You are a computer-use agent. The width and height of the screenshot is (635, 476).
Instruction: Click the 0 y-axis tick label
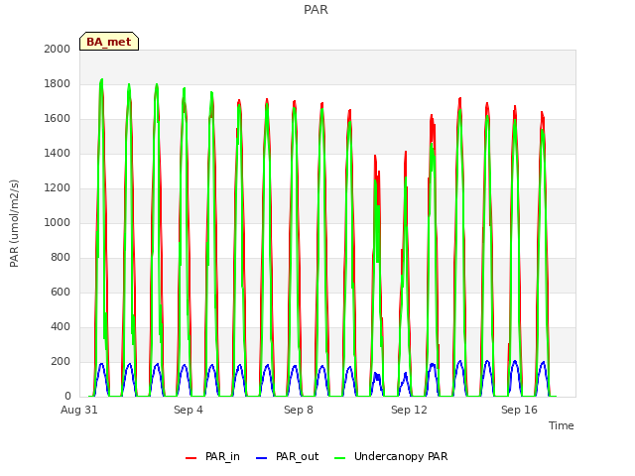pyautogui.click(x=67, y=396)
